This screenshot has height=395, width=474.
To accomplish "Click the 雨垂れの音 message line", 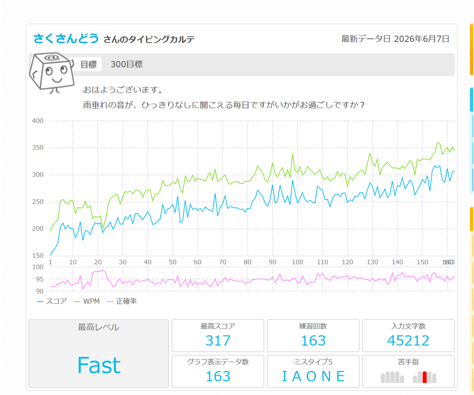I will coord(224,106).
